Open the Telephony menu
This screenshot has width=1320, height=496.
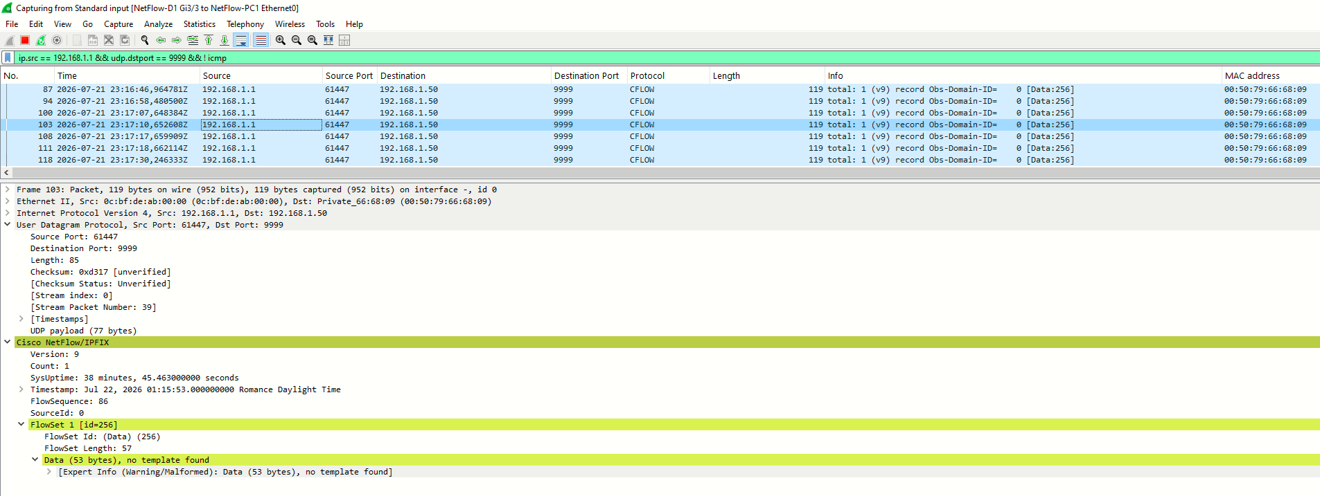point(245,24)
